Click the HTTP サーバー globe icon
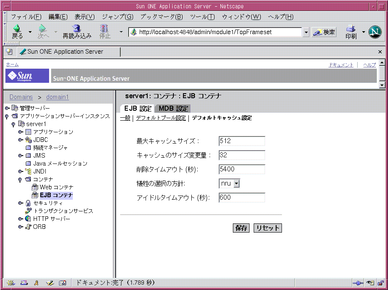The image size is (388, 290). coord(28,219)
